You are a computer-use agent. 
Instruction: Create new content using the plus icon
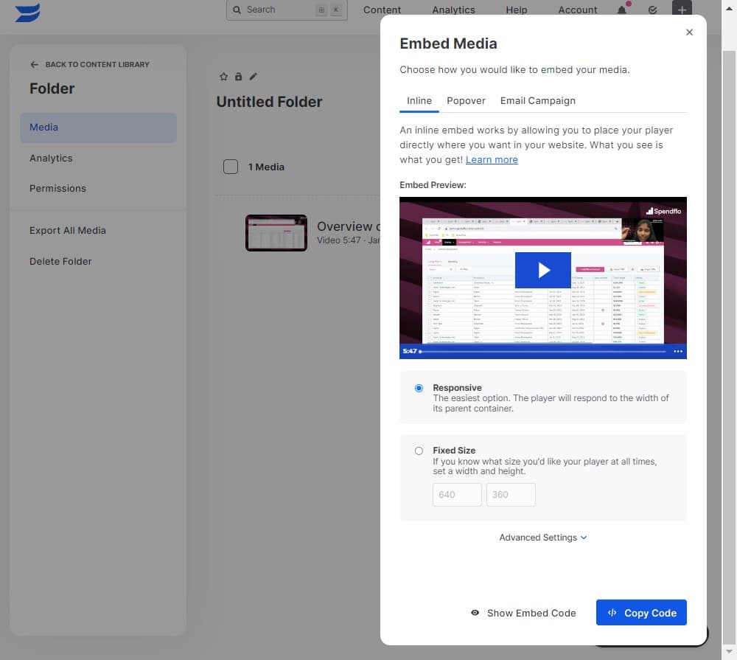pyautogui.click(x=682, y=10)
